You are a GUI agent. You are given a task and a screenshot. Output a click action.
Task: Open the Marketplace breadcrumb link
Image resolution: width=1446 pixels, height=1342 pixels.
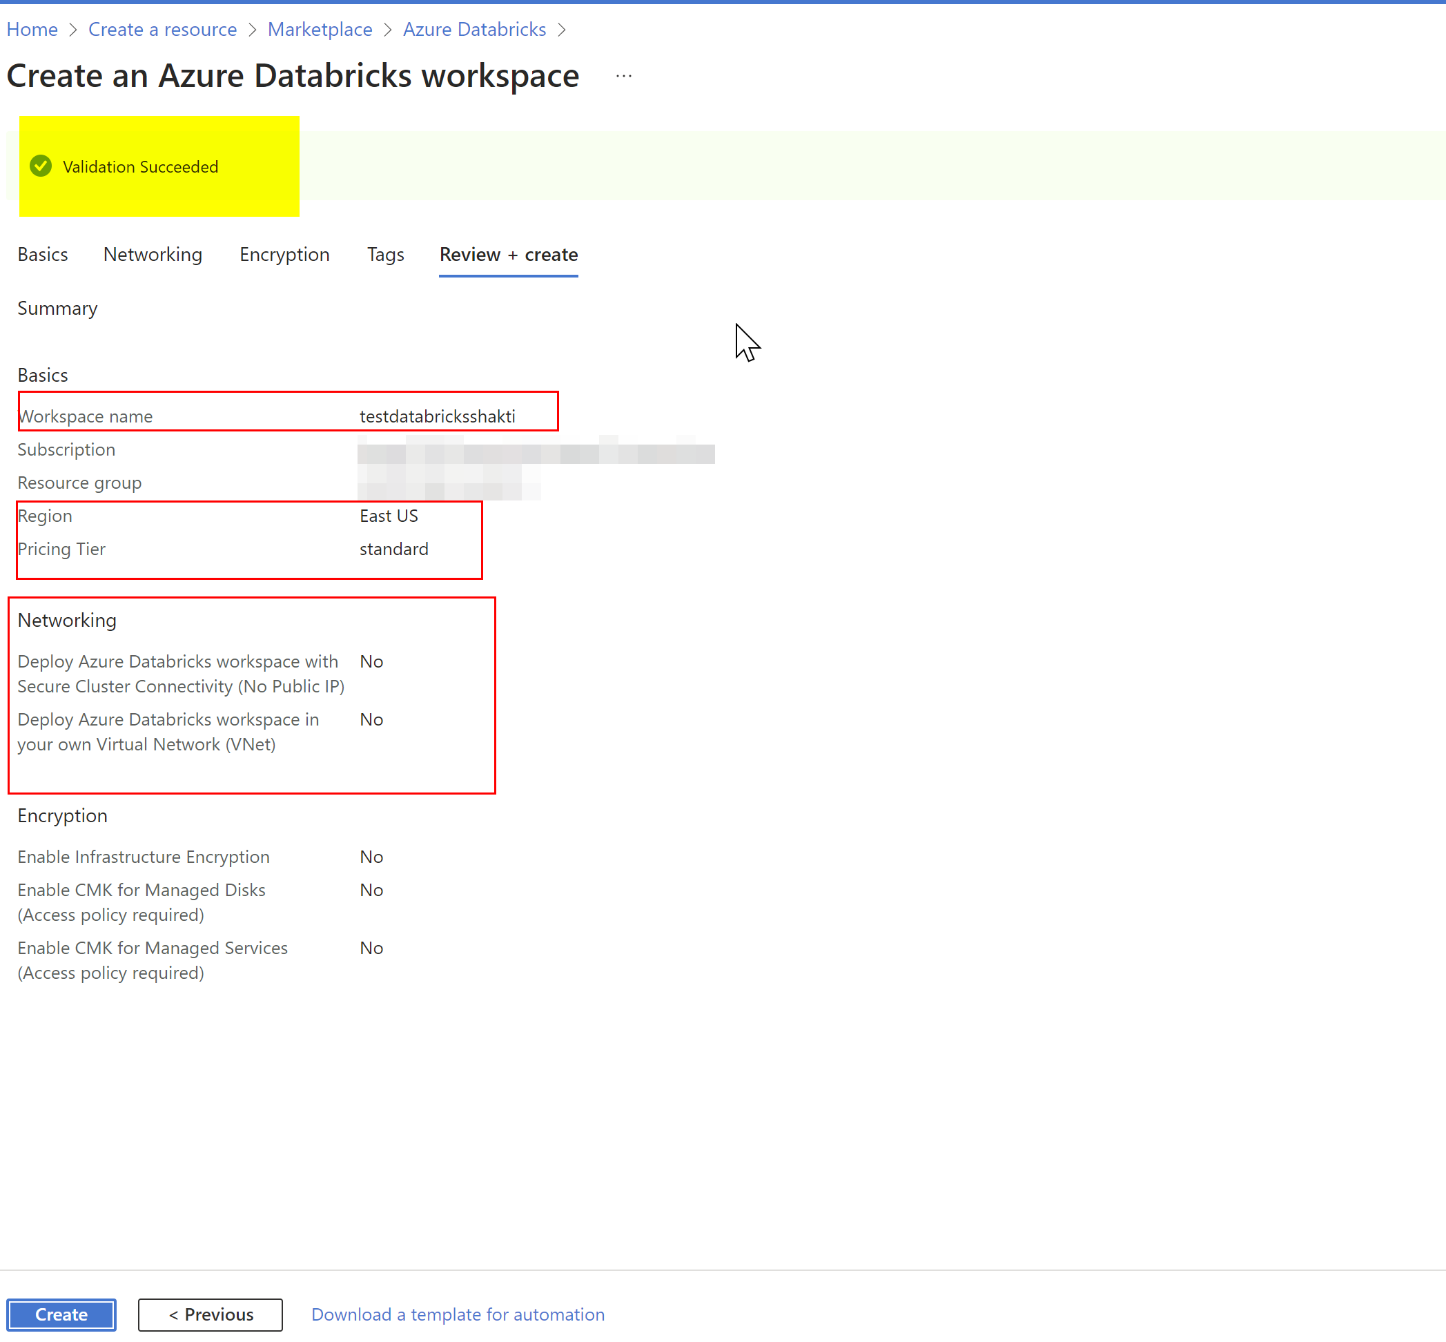(x=320, y=30)
